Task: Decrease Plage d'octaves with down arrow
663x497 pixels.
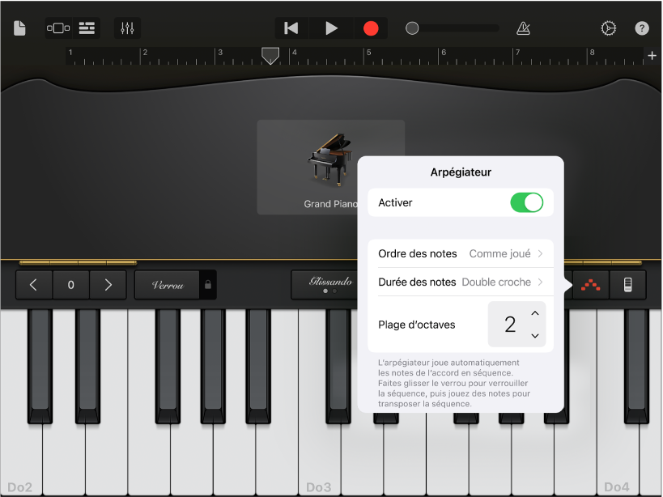Action: [535, 336]
